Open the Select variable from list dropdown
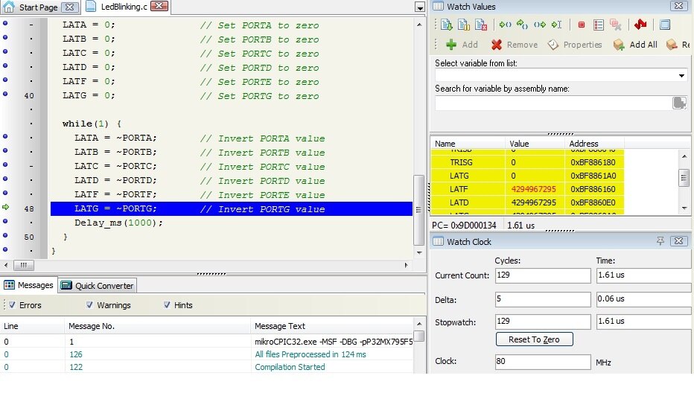694x396 pixels. 681,75
